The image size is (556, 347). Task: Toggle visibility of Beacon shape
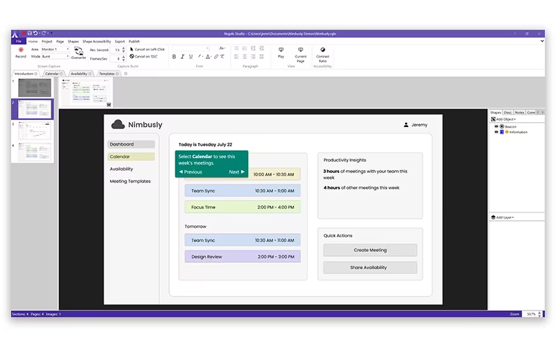(496, 126)
